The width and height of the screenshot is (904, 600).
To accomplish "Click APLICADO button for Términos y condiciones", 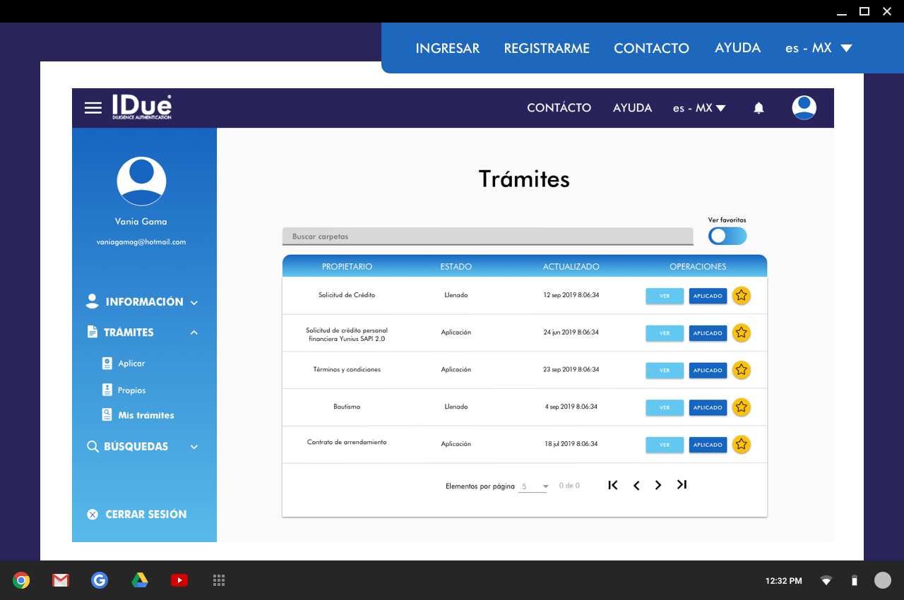I will coord(708,371).
